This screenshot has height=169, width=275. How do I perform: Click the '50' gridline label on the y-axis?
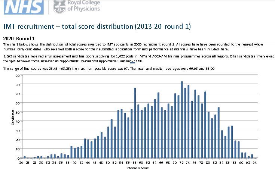(17, 112)
